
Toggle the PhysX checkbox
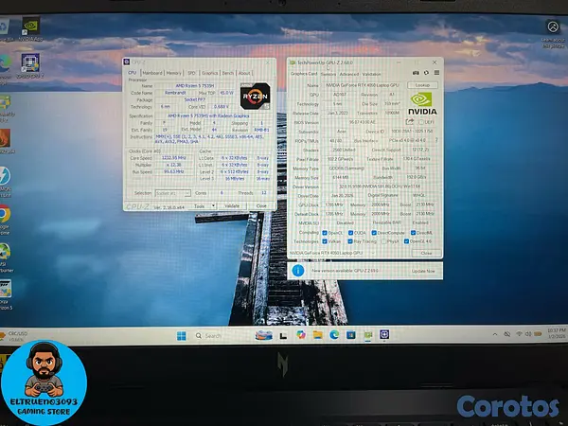click(x=384, y=241)
